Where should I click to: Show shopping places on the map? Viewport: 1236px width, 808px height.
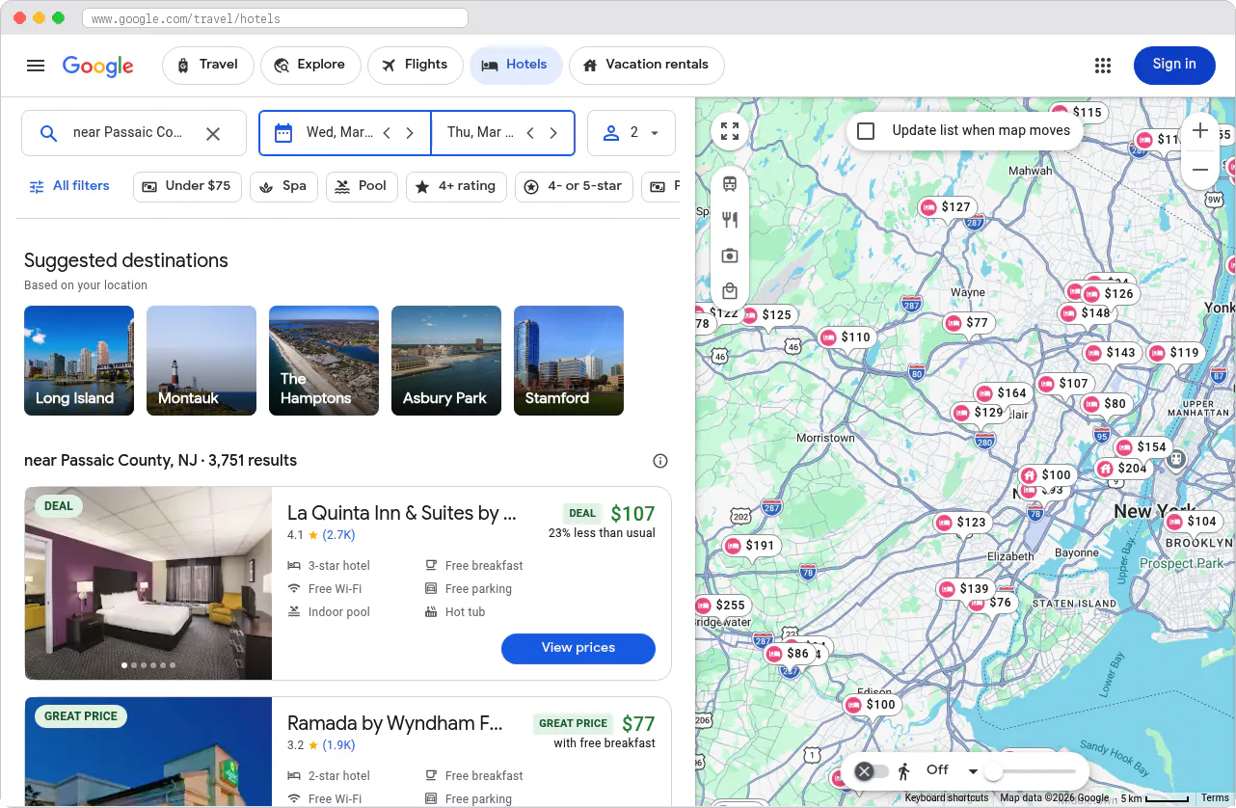pyautogui.click(x=730, y=290)
